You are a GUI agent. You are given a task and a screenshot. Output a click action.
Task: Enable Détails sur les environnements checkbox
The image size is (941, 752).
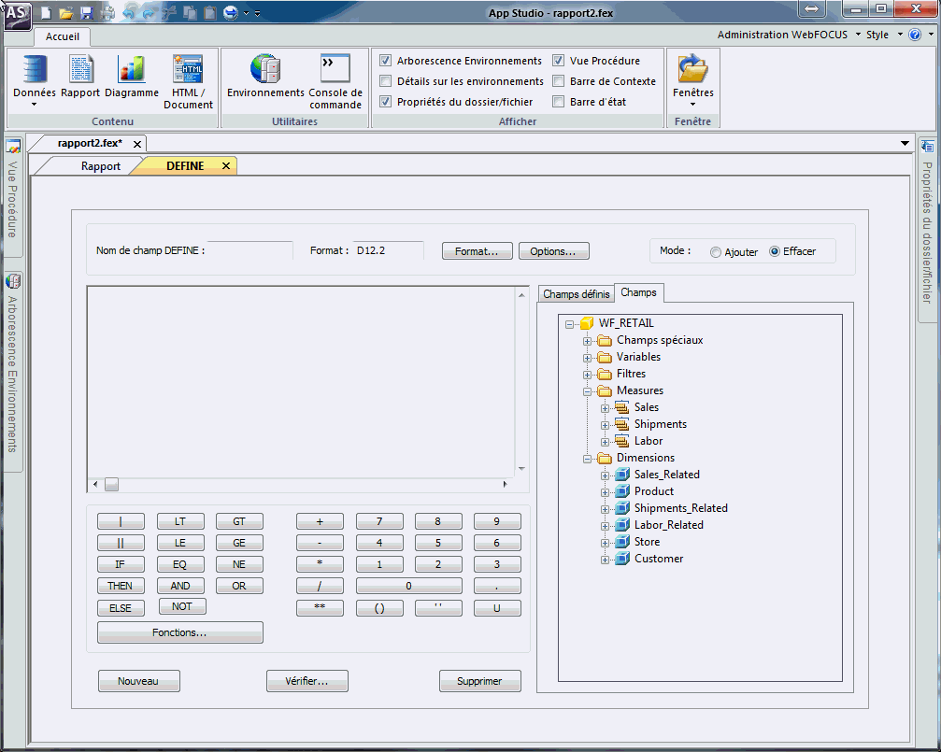385,81
